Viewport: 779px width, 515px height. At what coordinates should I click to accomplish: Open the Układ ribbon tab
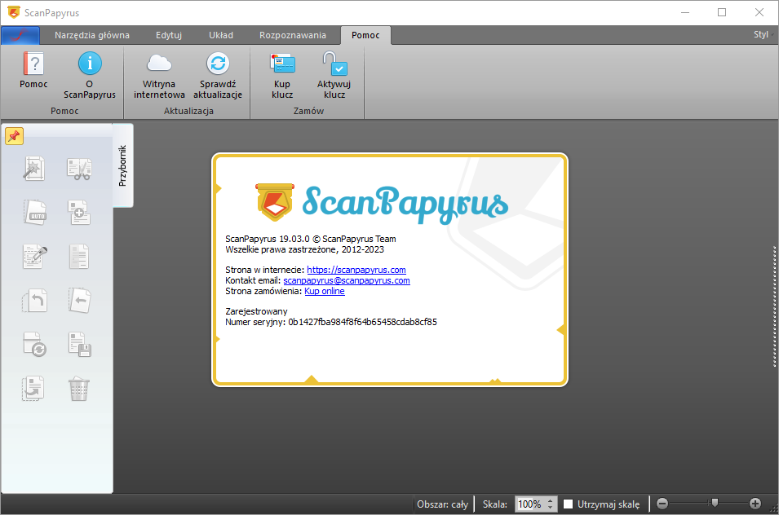click(221, 35)
